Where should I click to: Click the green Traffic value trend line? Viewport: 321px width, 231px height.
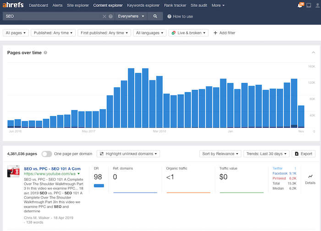click(x=242, y=193)
